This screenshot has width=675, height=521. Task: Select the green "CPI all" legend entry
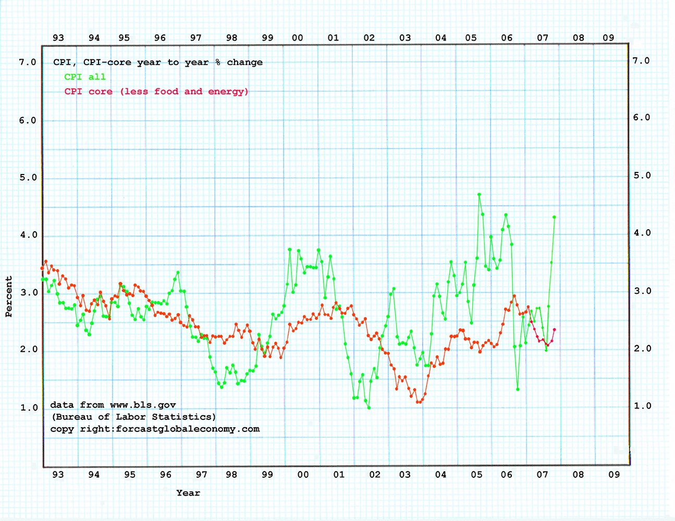click(x=84, y=77)
